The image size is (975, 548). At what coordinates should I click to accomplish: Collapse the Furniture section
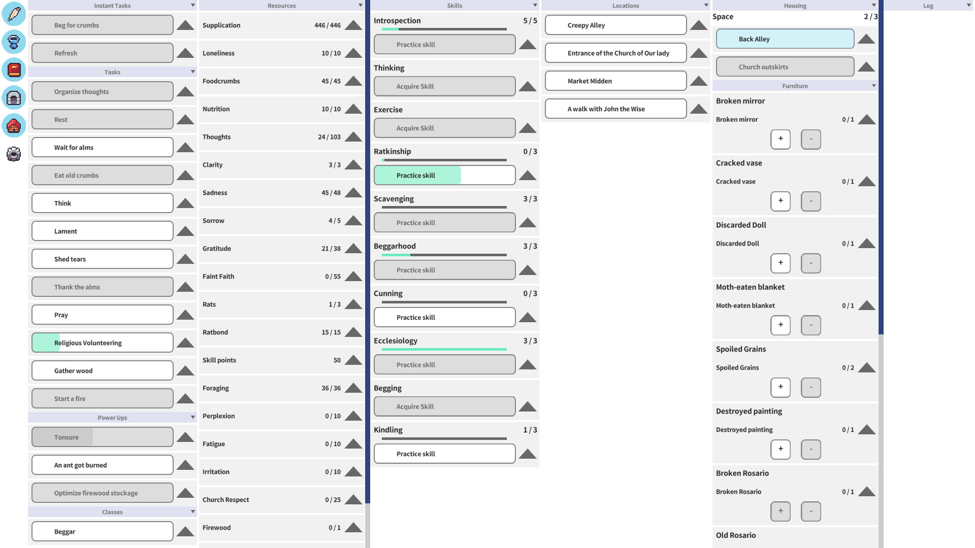click(874, 85)
